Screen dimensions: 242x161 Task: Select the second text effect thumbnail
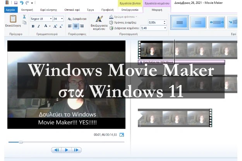pos(198,22)
